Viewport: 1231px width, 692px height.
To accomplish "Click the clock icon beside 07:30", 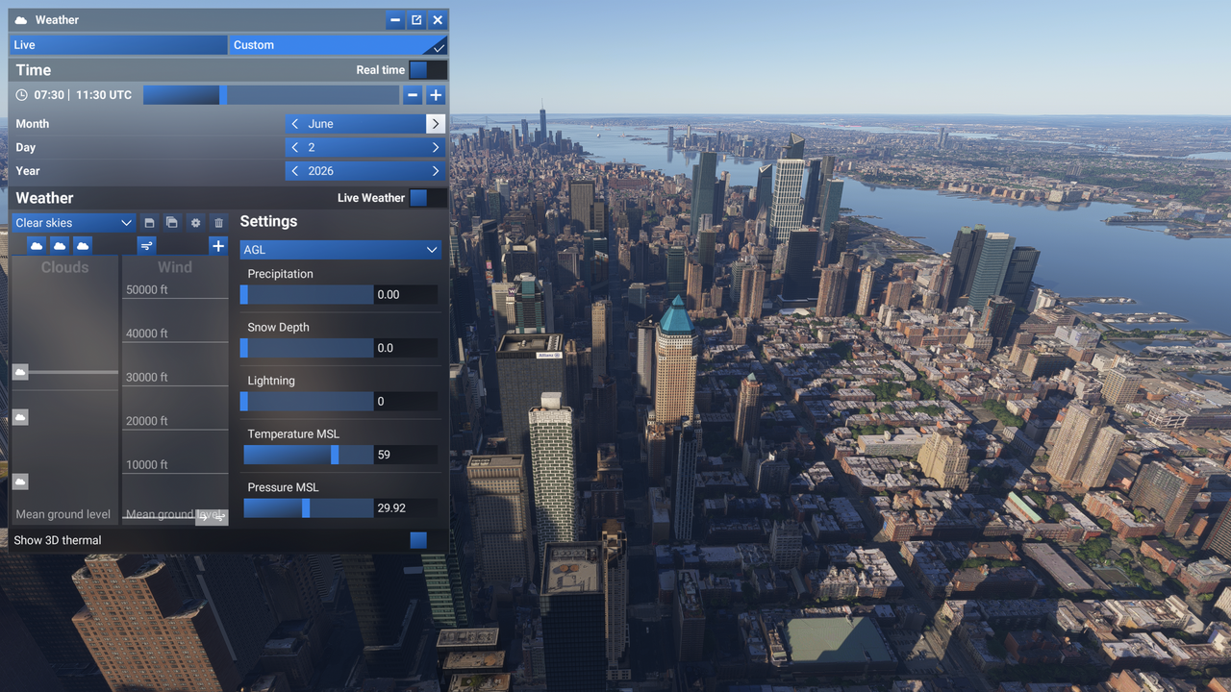I will pyautogui.click(x=22, y=95).
